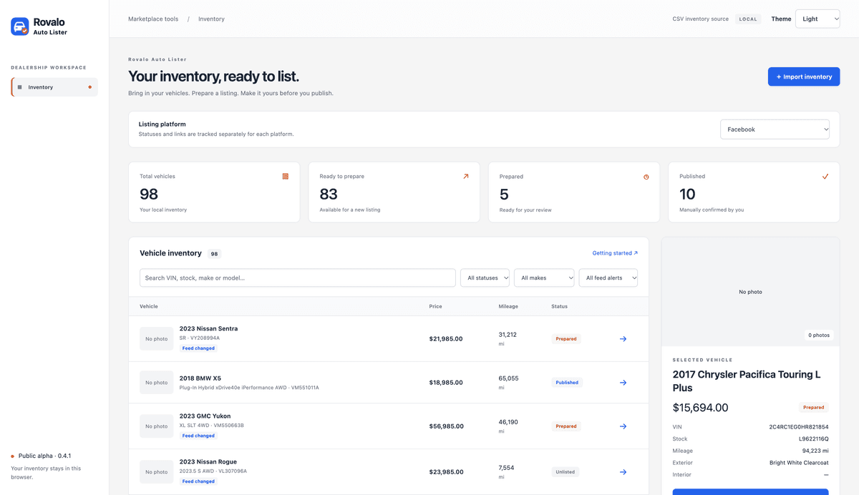Click the $56,985.00 price cell
The width and height of the screenshot is (859, 495).
coord(447,426)
